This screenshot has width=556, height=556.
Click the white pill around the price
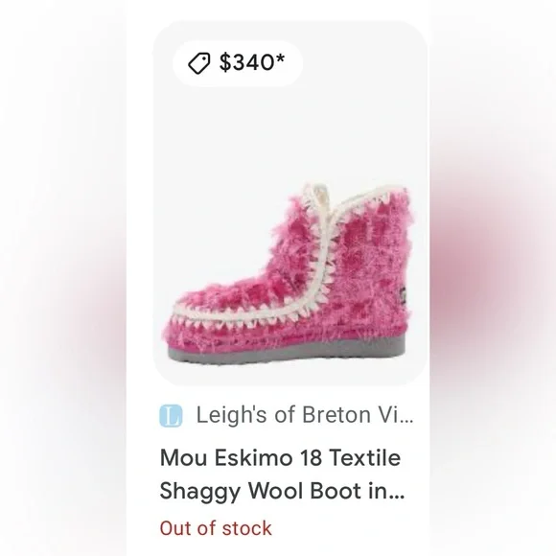[238, 63]
